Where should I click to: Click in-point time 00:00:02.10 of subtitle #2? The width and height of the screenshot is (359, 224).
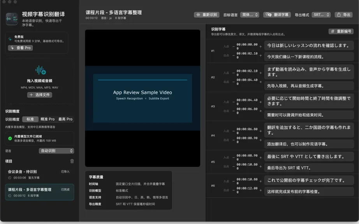(x=247, y=73)
